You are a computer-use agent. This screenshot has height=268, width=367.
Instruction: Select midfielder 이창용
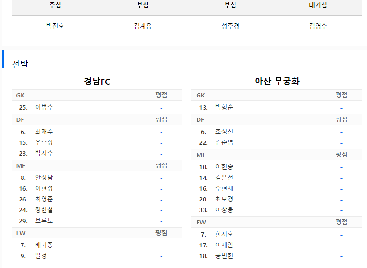click(x=224, y=210)
